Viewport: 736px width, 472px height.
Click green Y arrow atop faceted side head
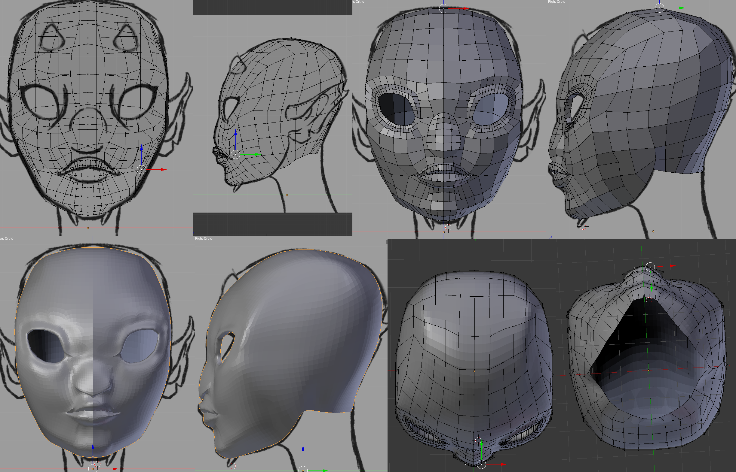(681, 8)
